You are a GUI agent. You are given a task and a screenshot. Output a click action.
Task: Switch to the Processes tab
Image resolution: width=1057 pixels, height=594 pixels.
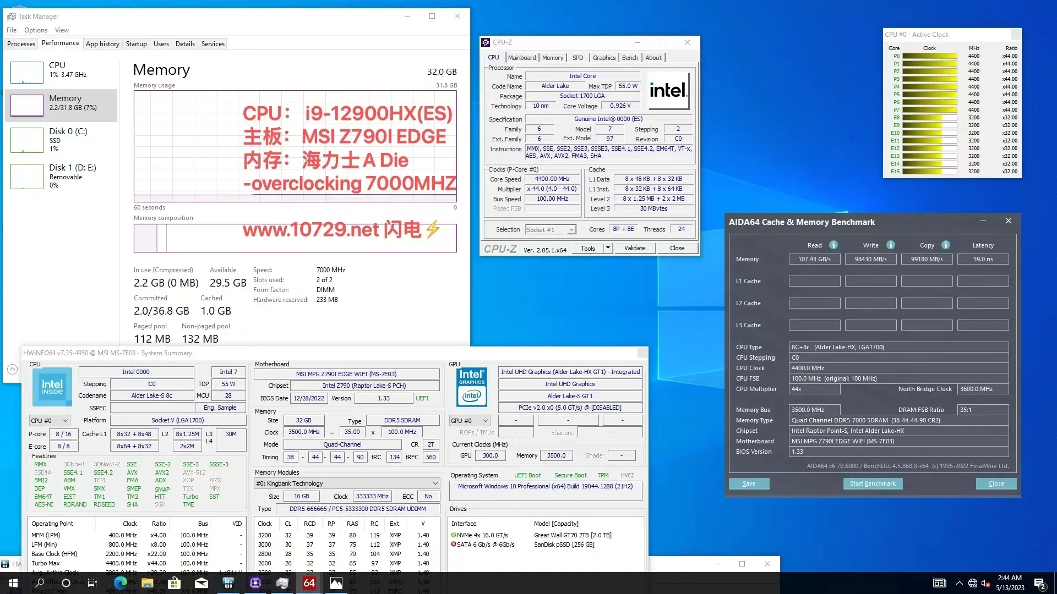(x=21, y=44)
